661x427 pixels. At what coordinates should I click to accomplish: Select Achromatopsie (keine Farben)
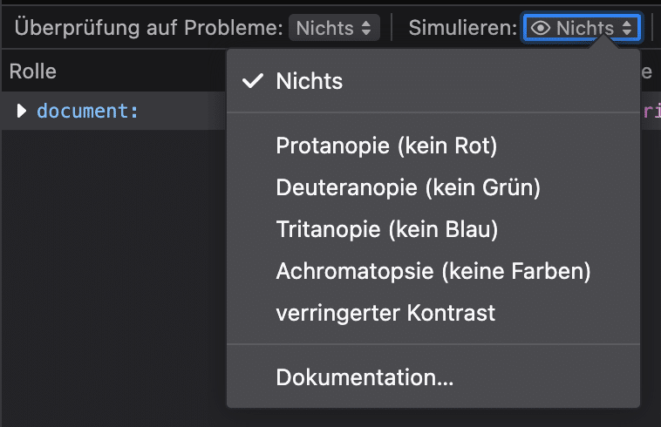[433, 271]
